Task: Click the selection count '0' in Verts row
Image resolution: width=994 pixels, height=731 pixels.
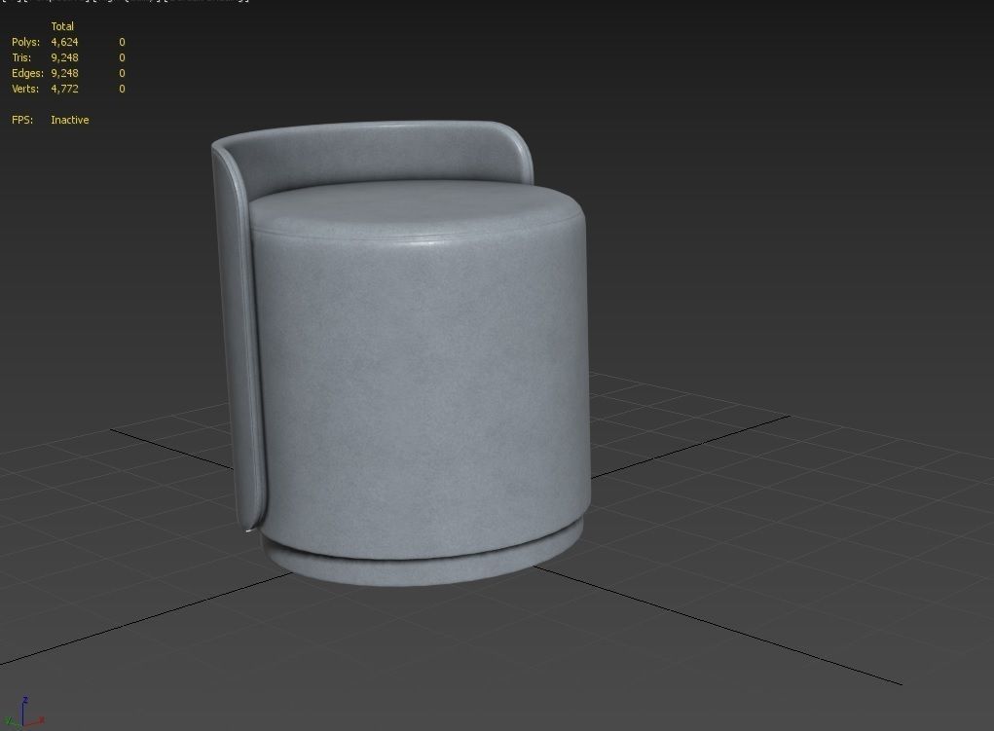Action: click(x=122, y=89)
